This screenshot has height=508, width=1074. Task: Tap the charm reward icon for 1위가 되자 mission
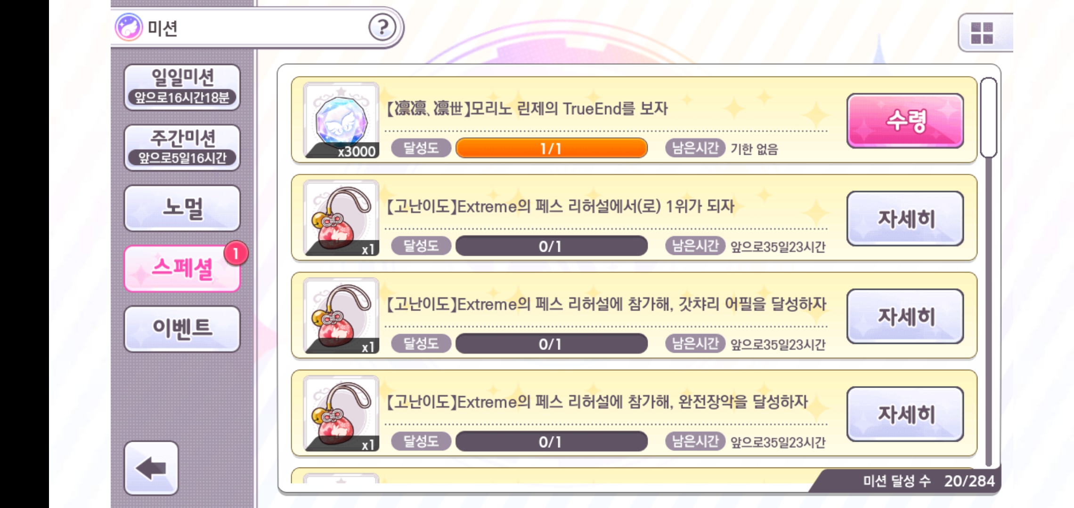point(342,218)
